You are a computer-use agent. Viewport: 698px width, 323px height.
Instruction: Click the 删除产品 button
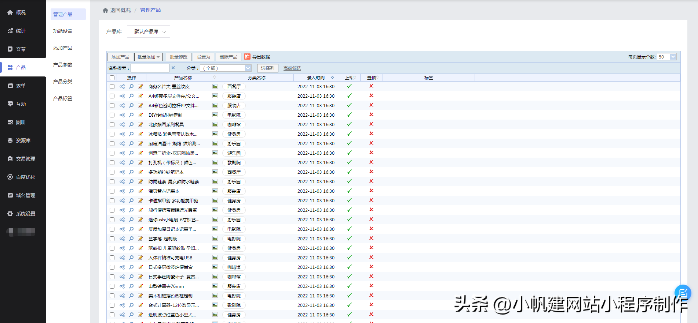[x=228, y=57]
